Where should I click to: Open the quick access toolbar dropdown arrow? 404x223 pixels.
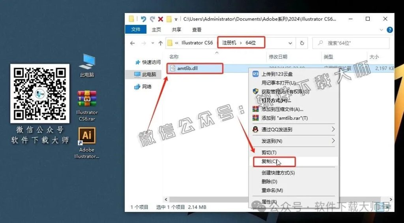point(176,19)
